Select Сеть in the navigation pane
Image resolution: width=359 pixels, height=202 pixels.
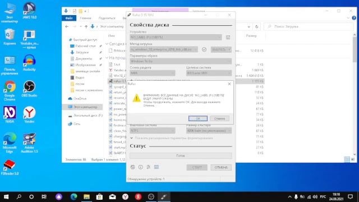pyautogui.click(x=77, y=124)
